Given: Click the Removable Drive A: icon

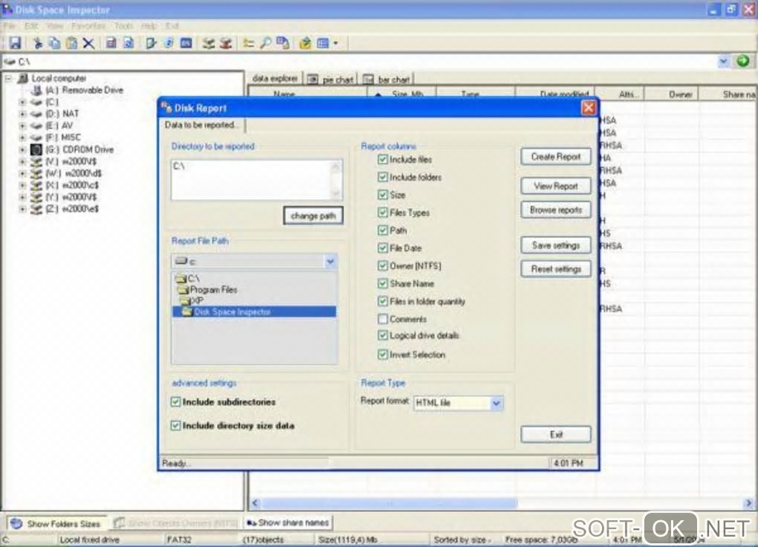Looking at the screenshot, I should pyautogui.click(x=36, y=90).
